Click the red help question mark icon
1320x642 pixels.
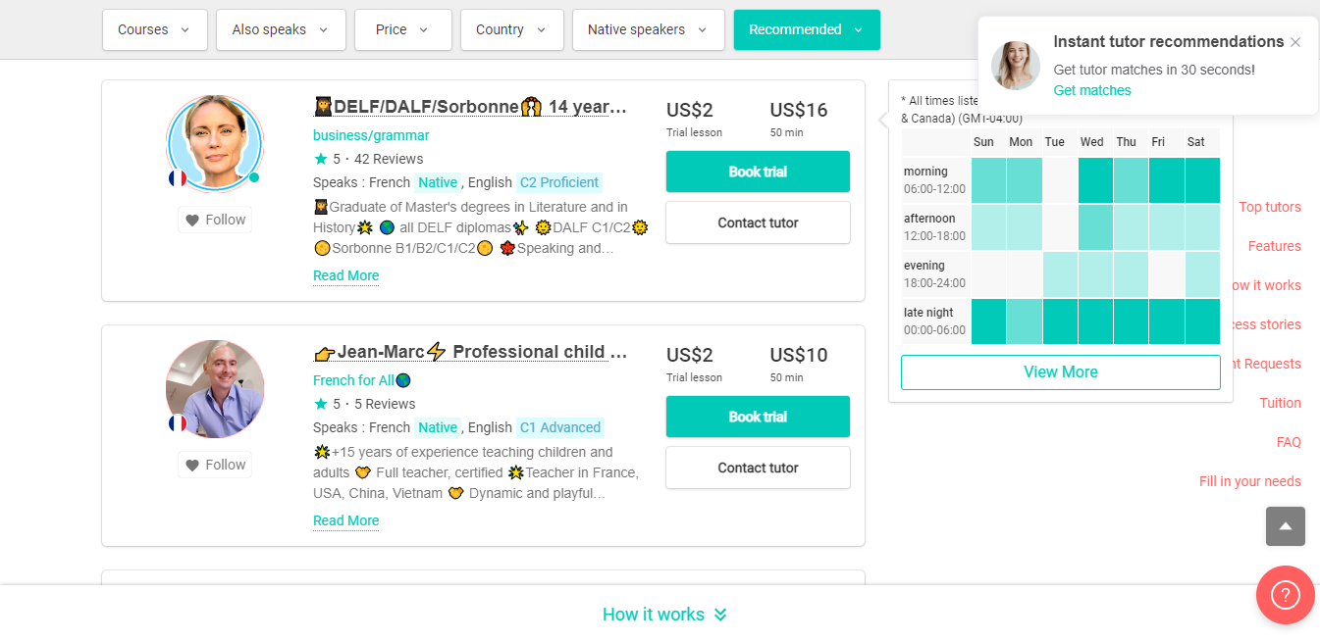click(1285, 595)
